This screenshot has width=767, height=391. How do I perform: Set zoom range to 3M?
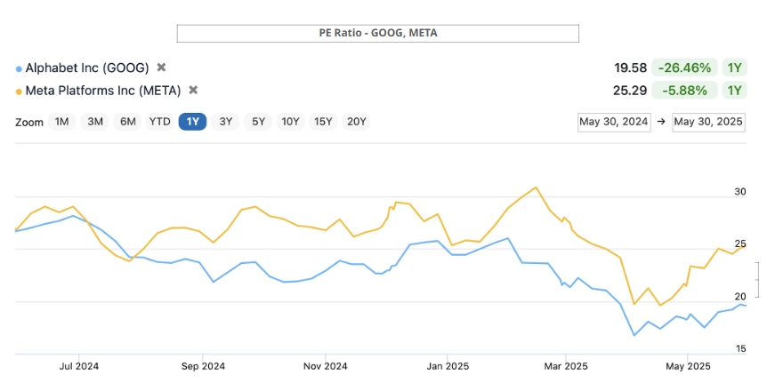click(x=95, y=122)
